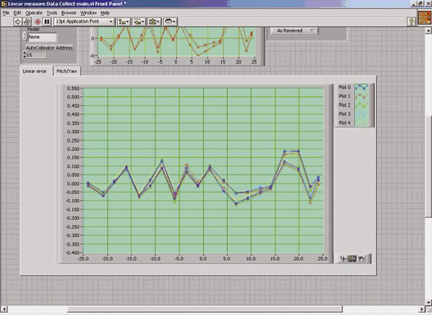The height and width of the screenshot is (315, 432).
Task: Open the Align Objects dropdown
Action: tap(124, 22)
